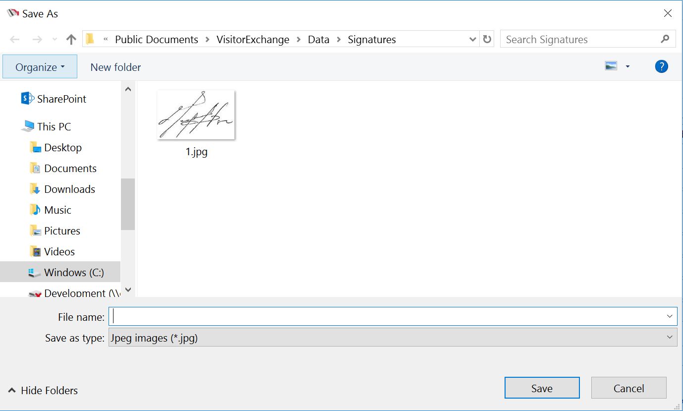Expand arrow after VisitorExchange breadcrumb
The height and width of the screenshot is (411, 683).
tap(298, 40)
